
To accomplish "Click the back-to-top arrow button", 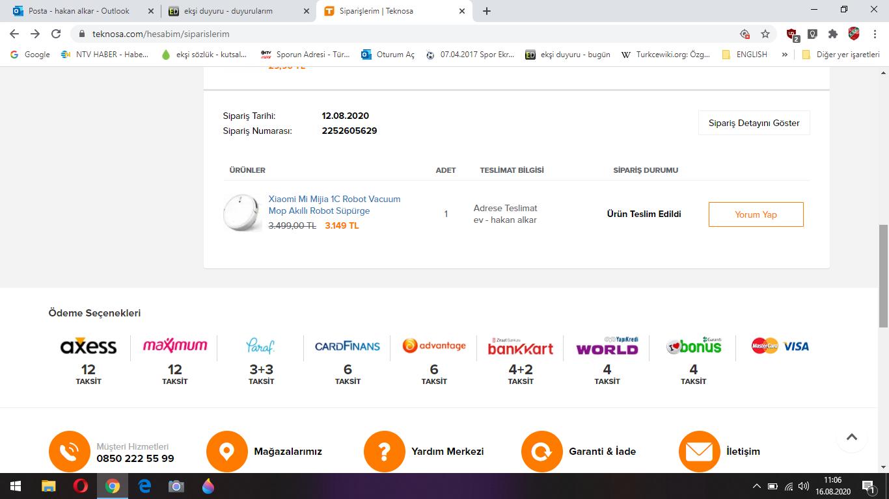I will click(852, 437).
